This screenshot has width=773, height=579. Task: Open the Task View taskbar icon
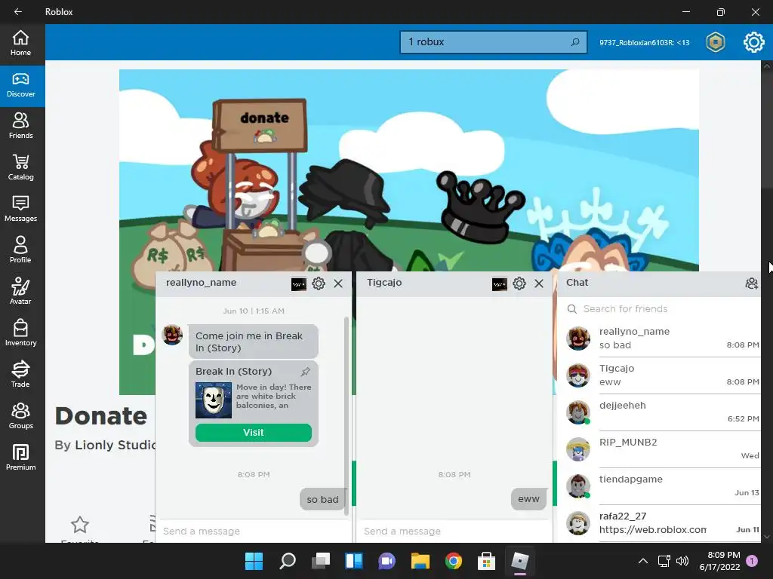point(320,561)
